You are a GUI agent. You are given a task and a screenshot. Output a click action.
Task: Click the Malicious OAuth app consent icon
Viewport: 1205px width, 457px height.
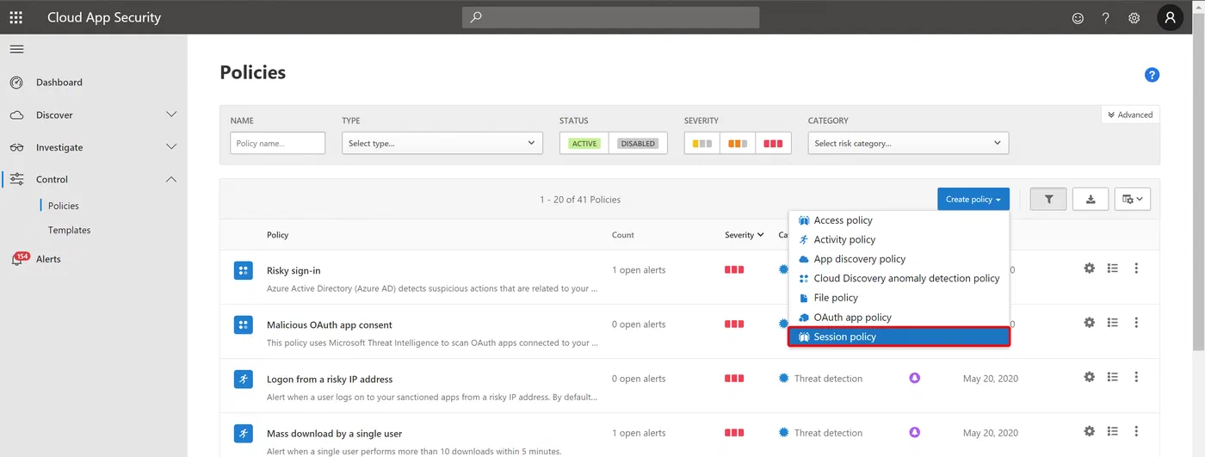click(244, 324)
